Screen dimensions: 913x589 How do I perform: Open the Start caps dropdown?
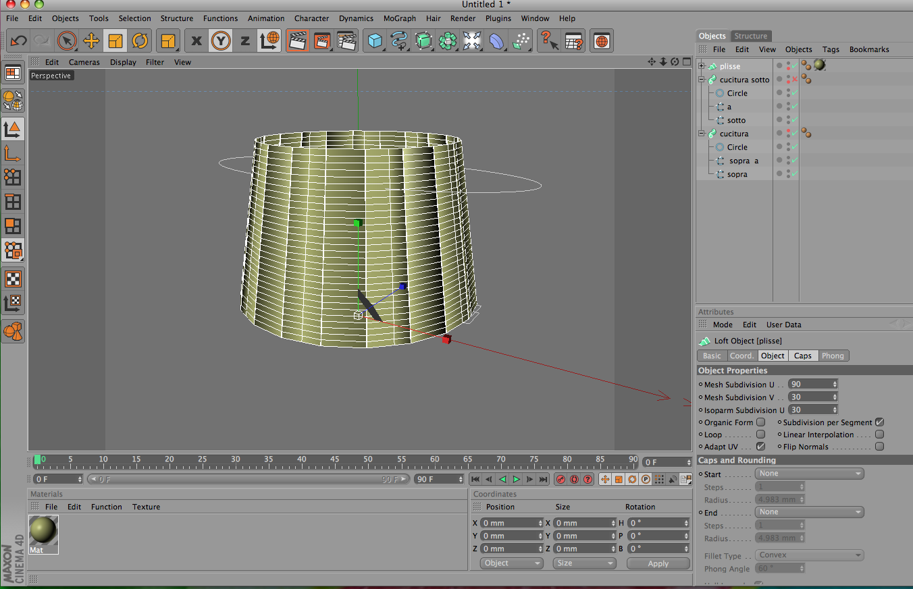[810, 474]
